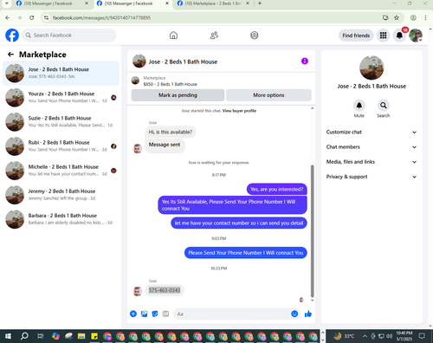Open the Michelle conversation
The image size is (433, 343).
tap(61, 171)
